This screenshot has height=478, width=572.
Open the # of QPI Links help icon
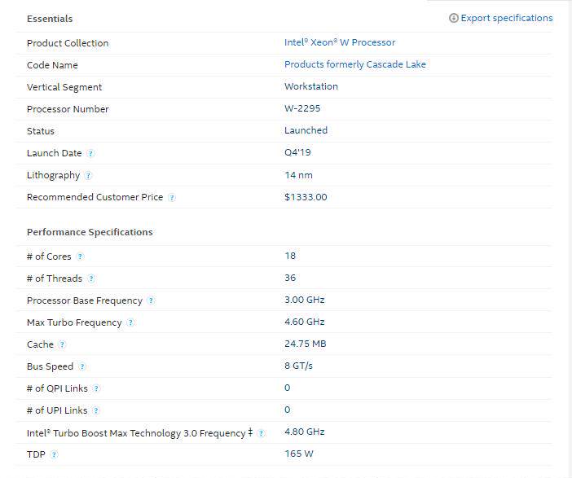[96, 388]
